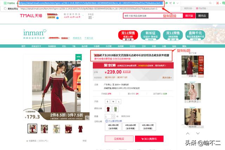Viewport: 225px width, 150px height.
Task: Click the inman store logo
Action: point(35,34)
